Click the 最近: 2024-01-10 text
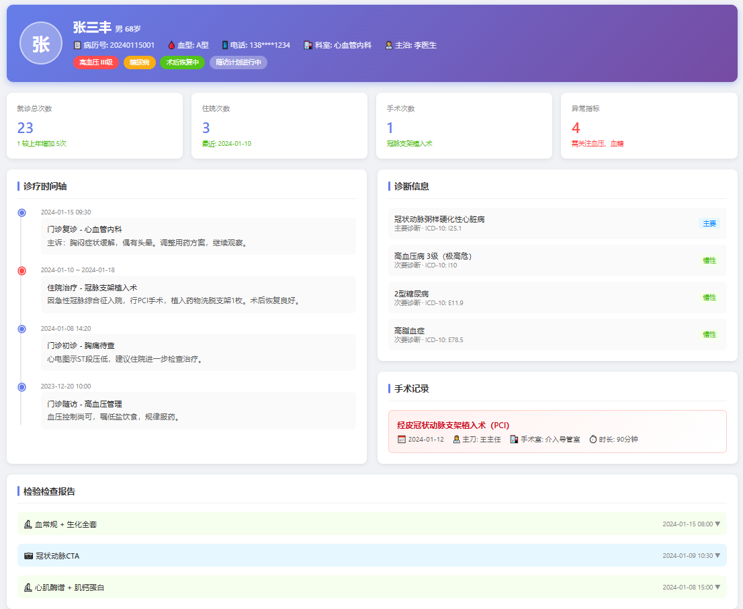 tap(226, 143)
